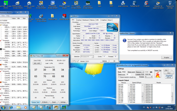Open the TMonitor64 desktop shortcut

coord(53,5)
